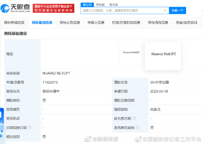Click the 商标类型 field label
The height and width of the screenshot is (144, 203).
click(x=13, y=109)
